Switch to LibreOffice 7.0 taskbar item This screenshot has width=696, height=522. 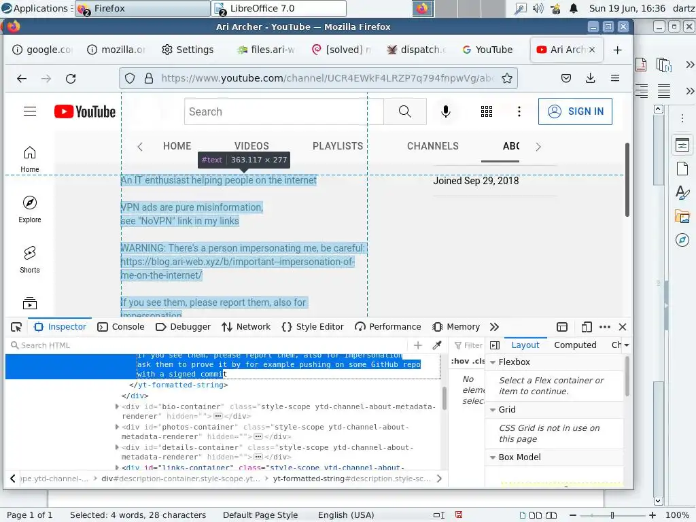[279, 8]
